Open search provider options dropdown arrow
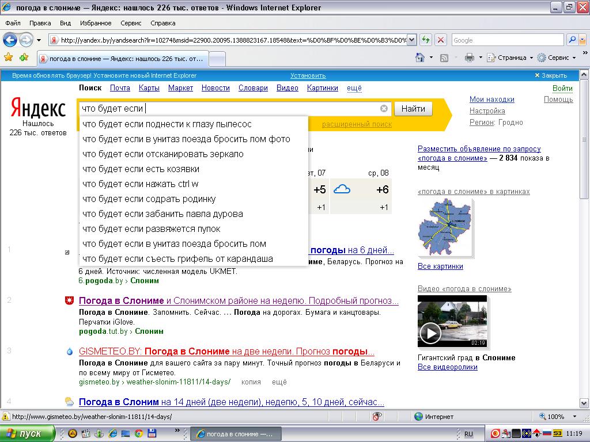 click(583, 40)
